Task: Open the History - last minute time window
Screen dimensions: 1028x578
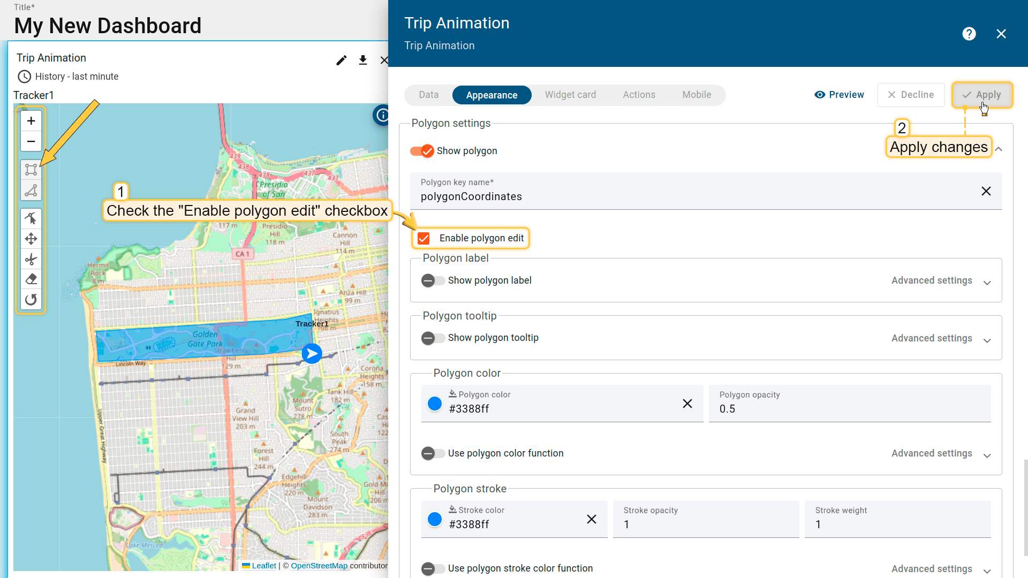Action: coord(68,77)
